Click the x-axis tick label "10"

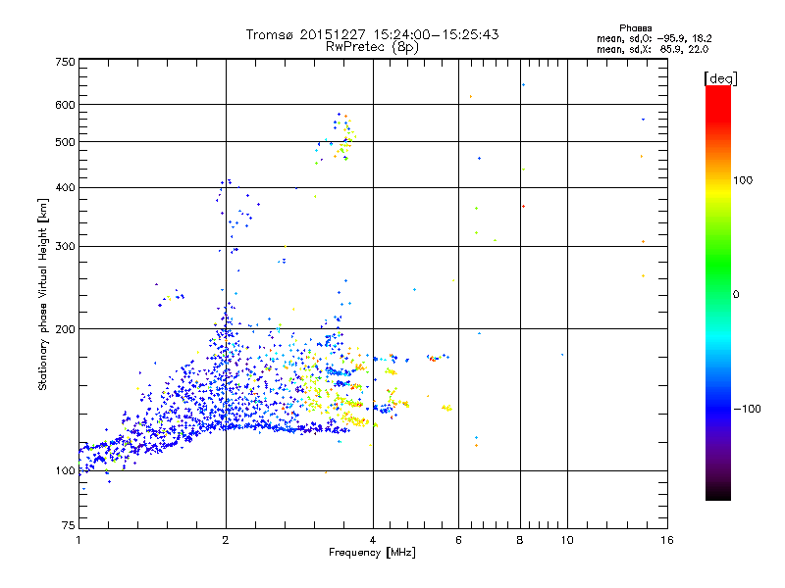tap(567, 540)
